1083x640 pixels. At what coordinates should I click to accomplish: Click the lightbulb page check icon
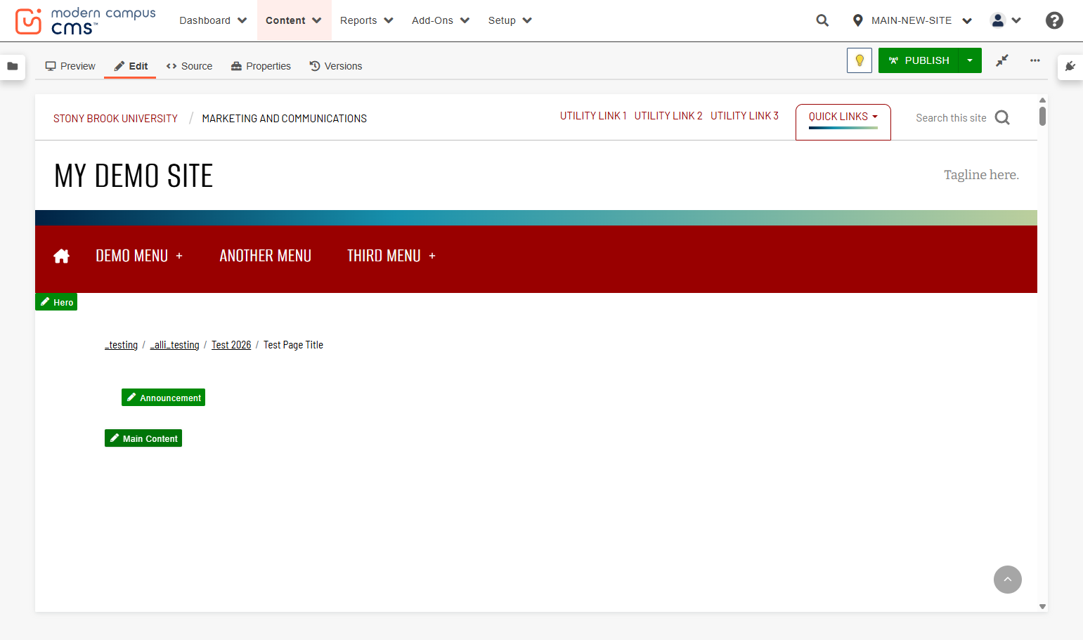click(860, 60)
